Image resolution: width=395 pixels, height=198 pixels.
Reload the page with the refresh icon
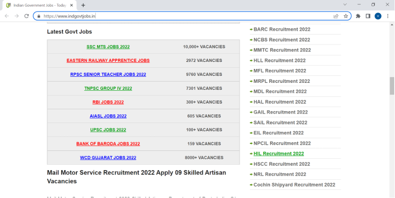pos(26,16)
